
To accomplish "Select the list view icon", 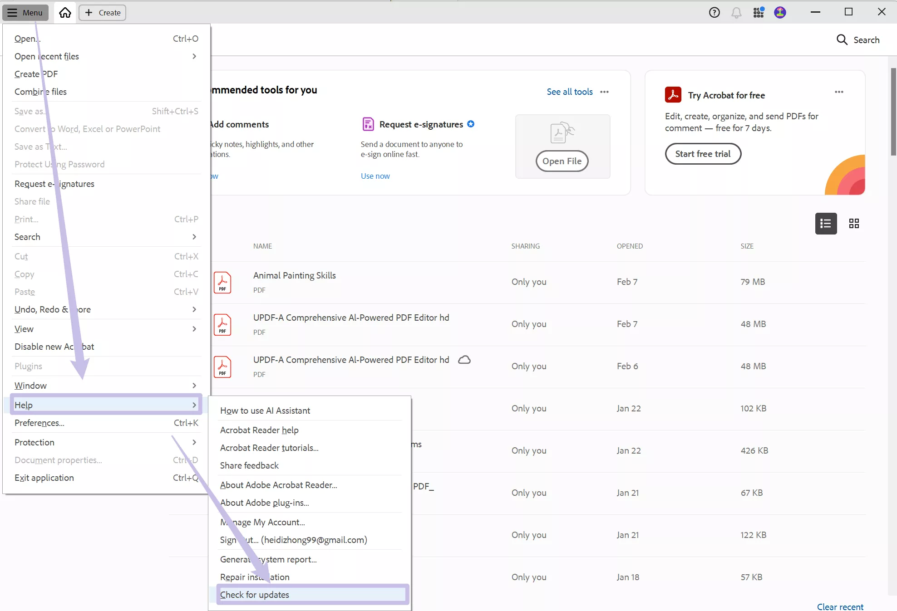I will 826,223.
